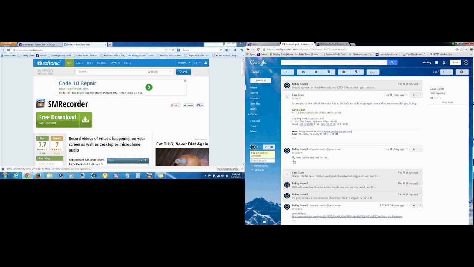
Task: Expand More labels in Gmail sidebar
Action: point(254,131)
